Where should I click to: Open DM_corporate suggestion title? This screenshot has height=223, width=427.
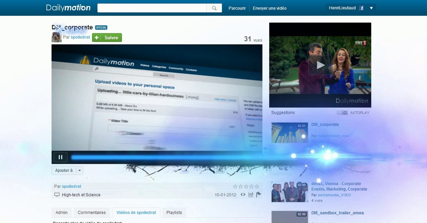[x=325, y=125]
